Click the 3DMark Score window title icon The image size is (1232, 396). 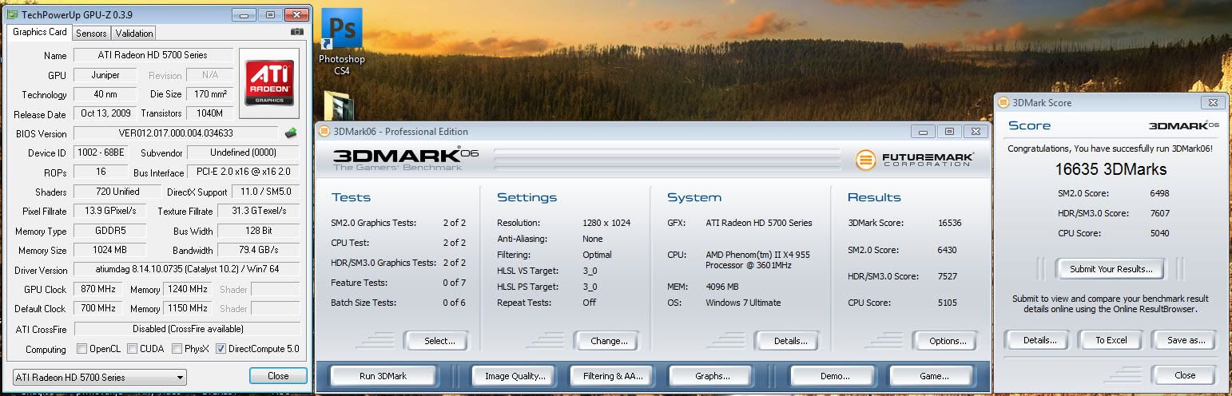point(1003,102)
